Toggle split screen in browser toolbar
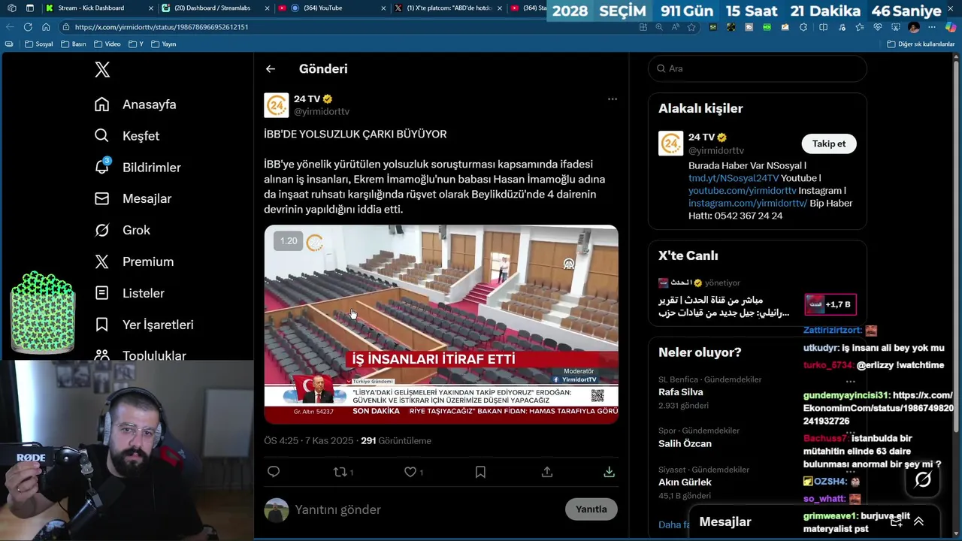The image size is (962, 541). (823, 27)
